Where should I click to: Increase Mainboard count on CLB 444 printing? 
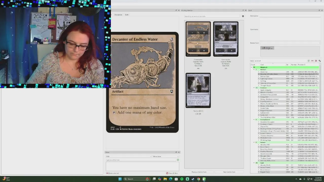[x=204, y=33]
